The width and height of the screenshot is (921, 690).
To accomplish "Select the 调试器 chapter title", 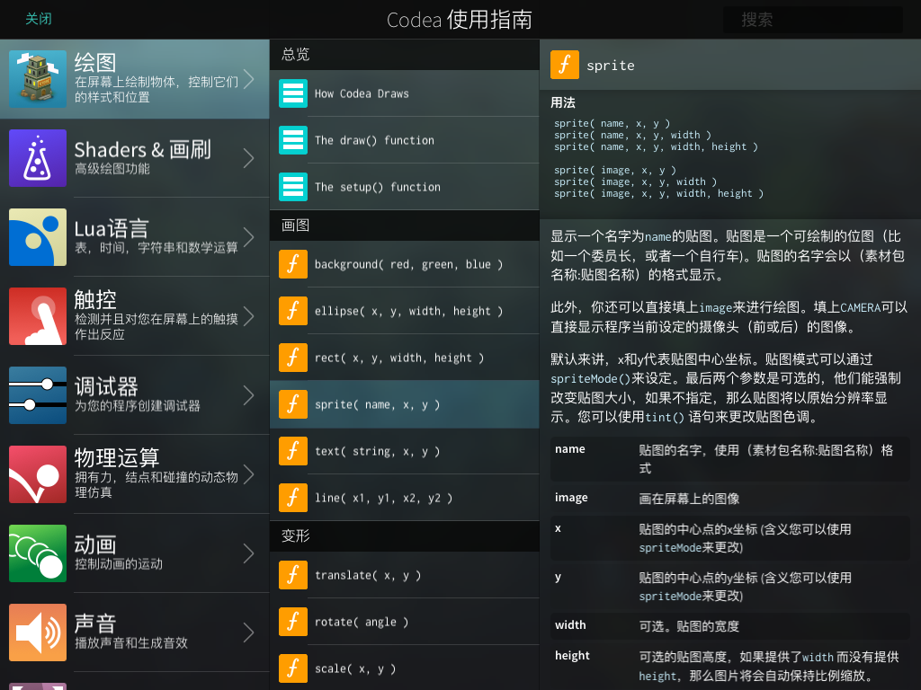I will [106, 386].
